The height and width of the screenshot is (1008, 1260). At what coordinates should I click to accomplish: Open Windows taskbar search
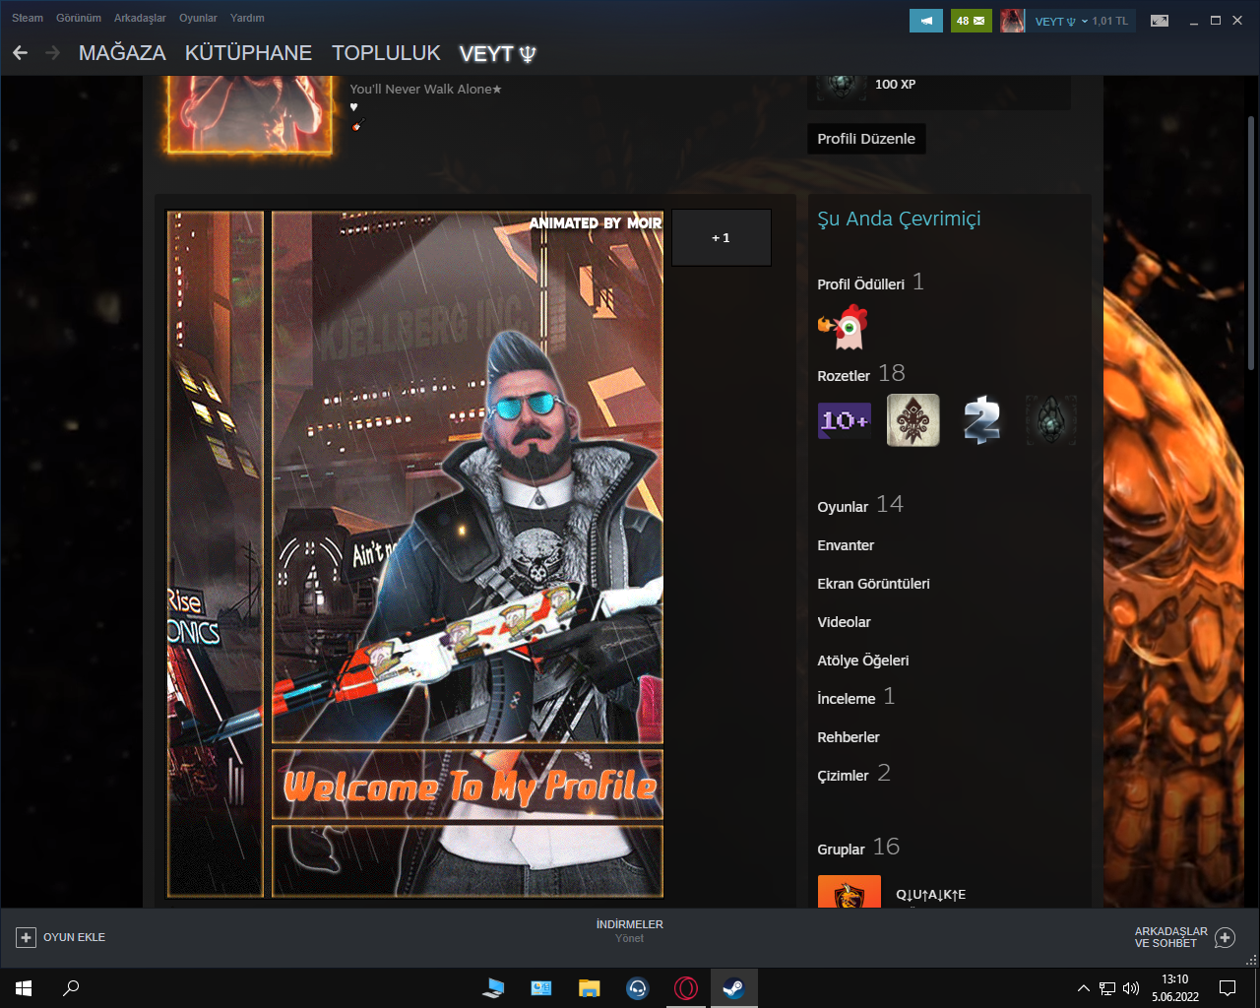[71, 988]
